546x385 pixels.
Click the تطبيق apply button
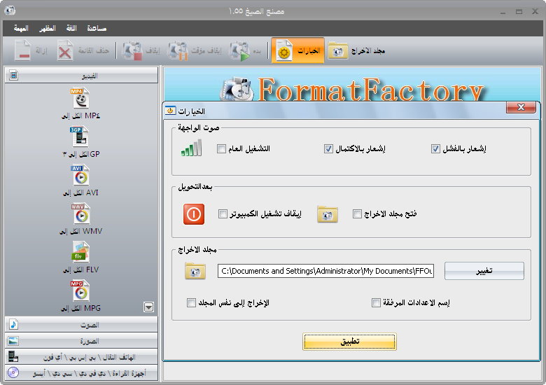(349, 342)
